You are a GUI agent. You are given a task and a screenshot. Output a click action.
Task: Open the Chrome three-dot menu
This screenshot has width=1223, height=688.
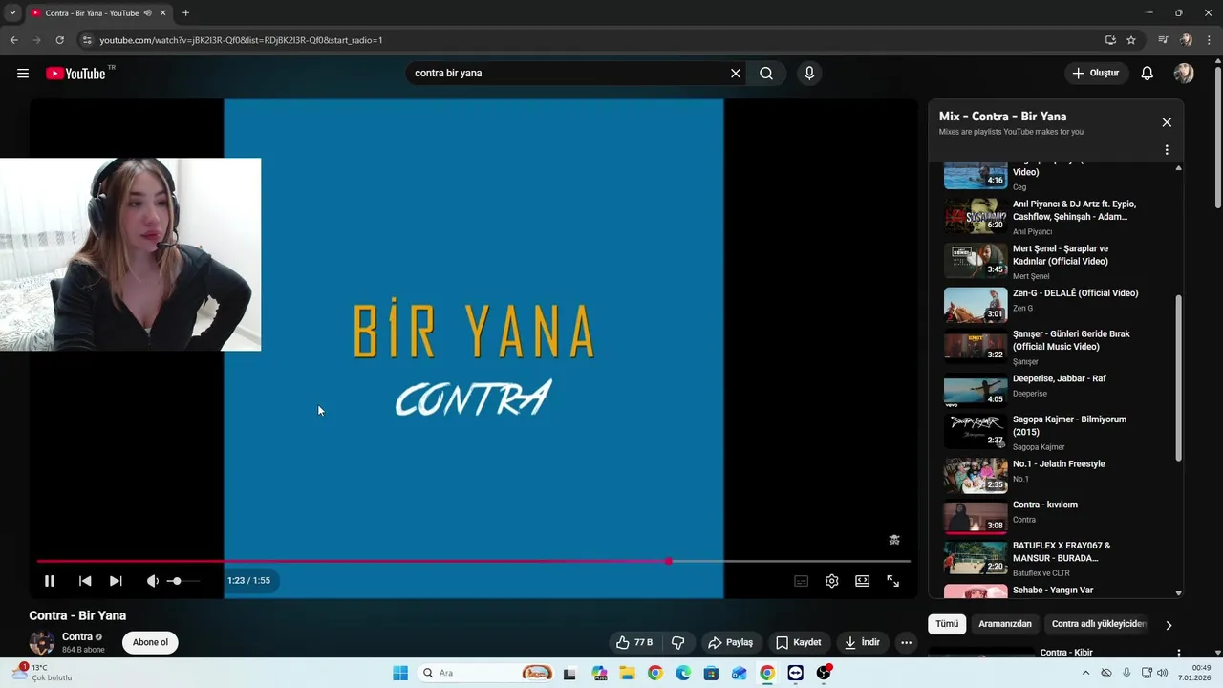tap(1210, 40)
